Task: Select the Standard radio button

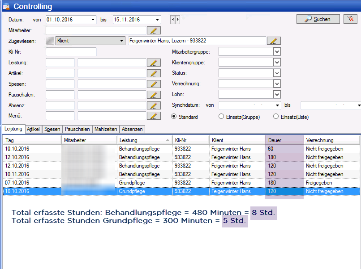Action: tap(175, 117)
